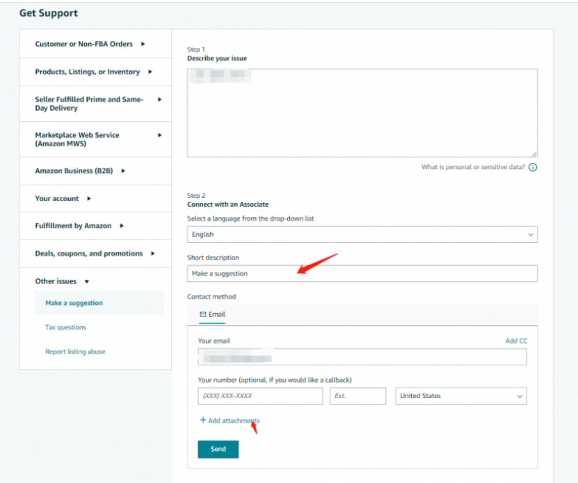Click the Step 1 label
The width and height of the screenshot is (578, 483).
coord(195,49)
